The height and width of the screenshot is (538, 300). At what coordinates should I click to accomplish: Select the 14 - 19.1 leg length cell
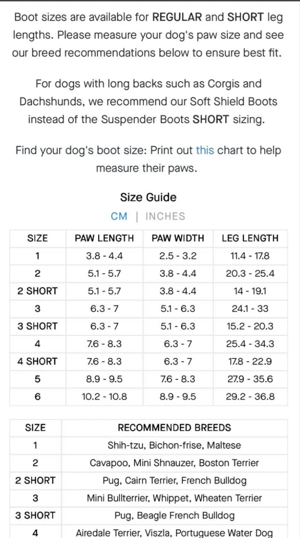[250, 291]
